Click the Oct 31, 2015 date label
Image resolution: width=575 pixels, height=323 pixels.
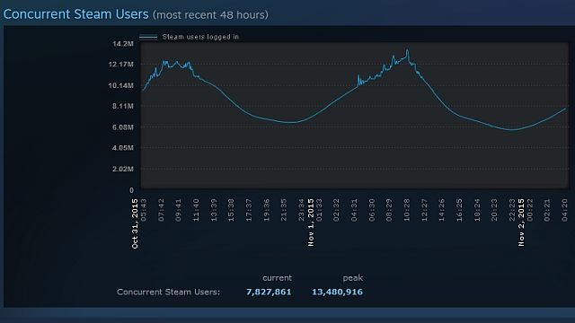pyautogui.click(x=135, y=223)
